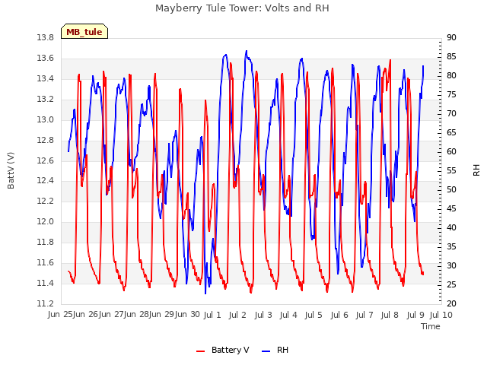Click the Jun 28 x-axis tick label

click(x=136, y=314)
